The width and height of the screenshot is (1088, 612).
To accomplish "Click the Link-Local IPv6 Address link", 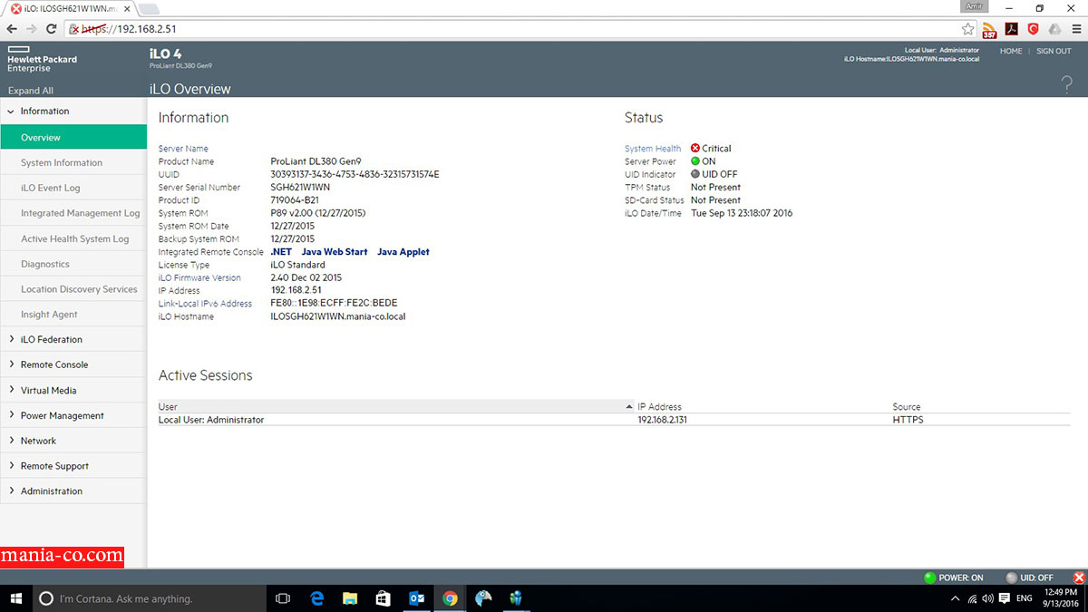I will pos(205,304).
